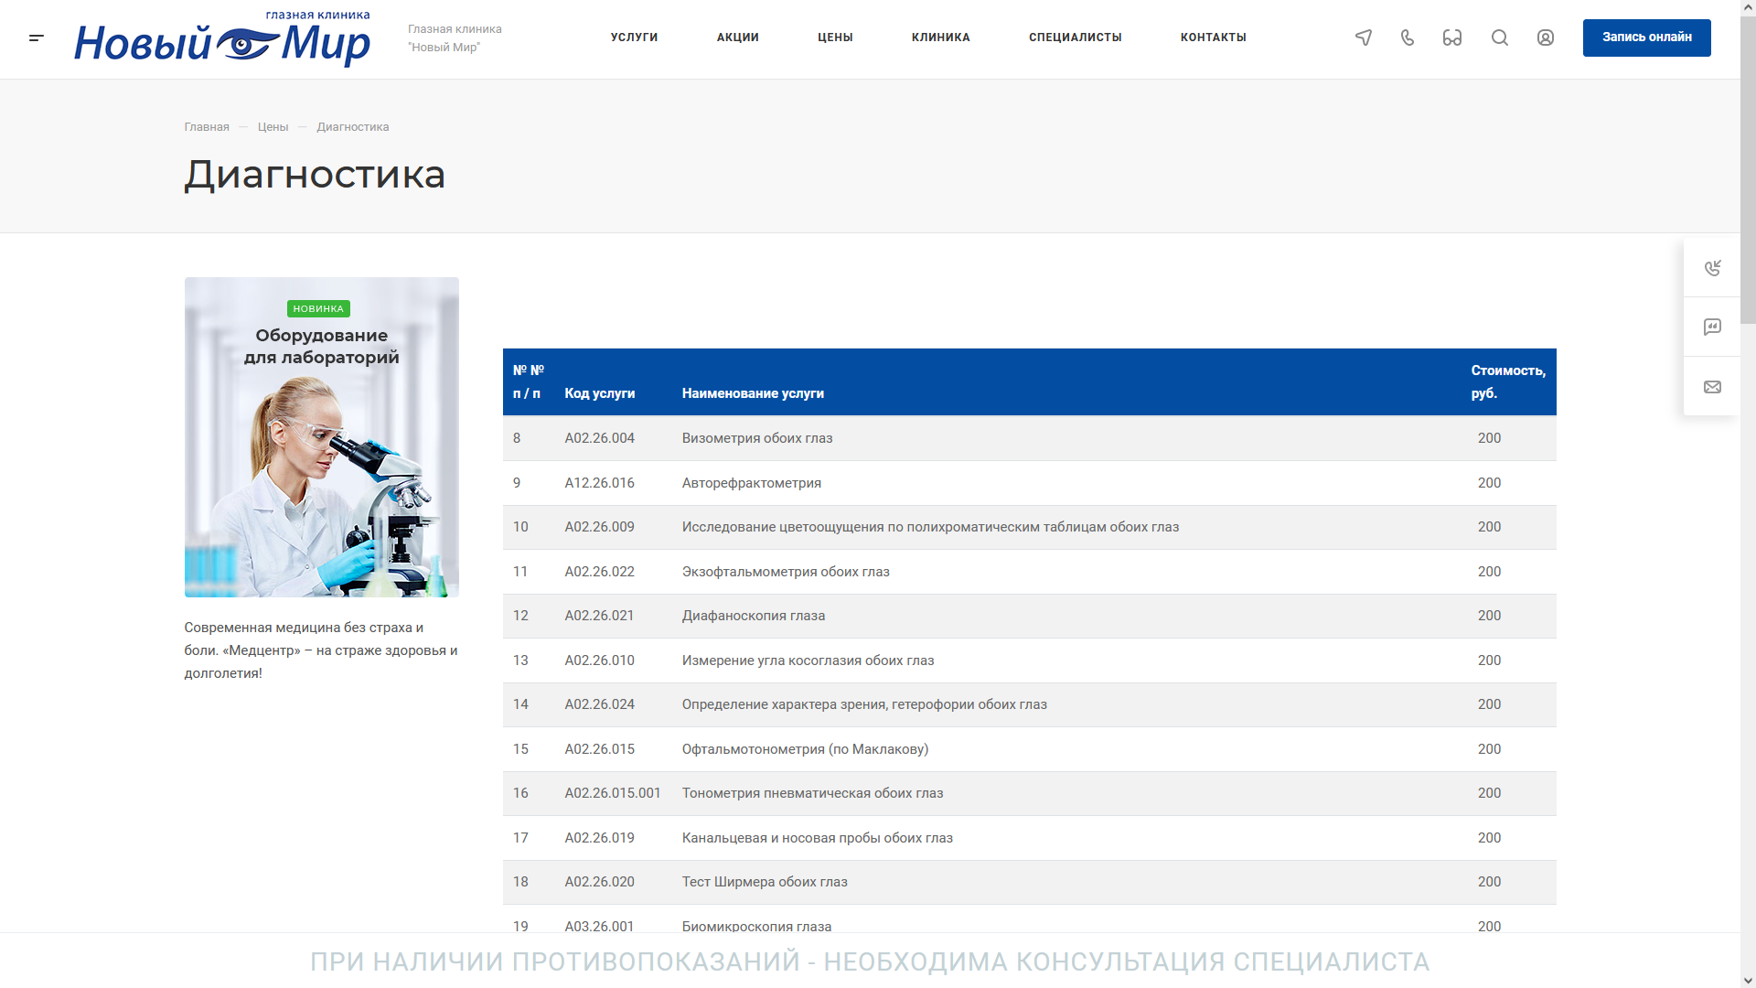Open the Контакты page
The image size is (1756, 988).
(1213, 38)
